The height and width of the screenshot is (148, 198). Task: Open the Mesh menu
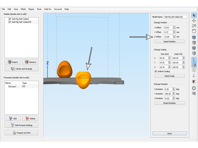click(23, 9)
